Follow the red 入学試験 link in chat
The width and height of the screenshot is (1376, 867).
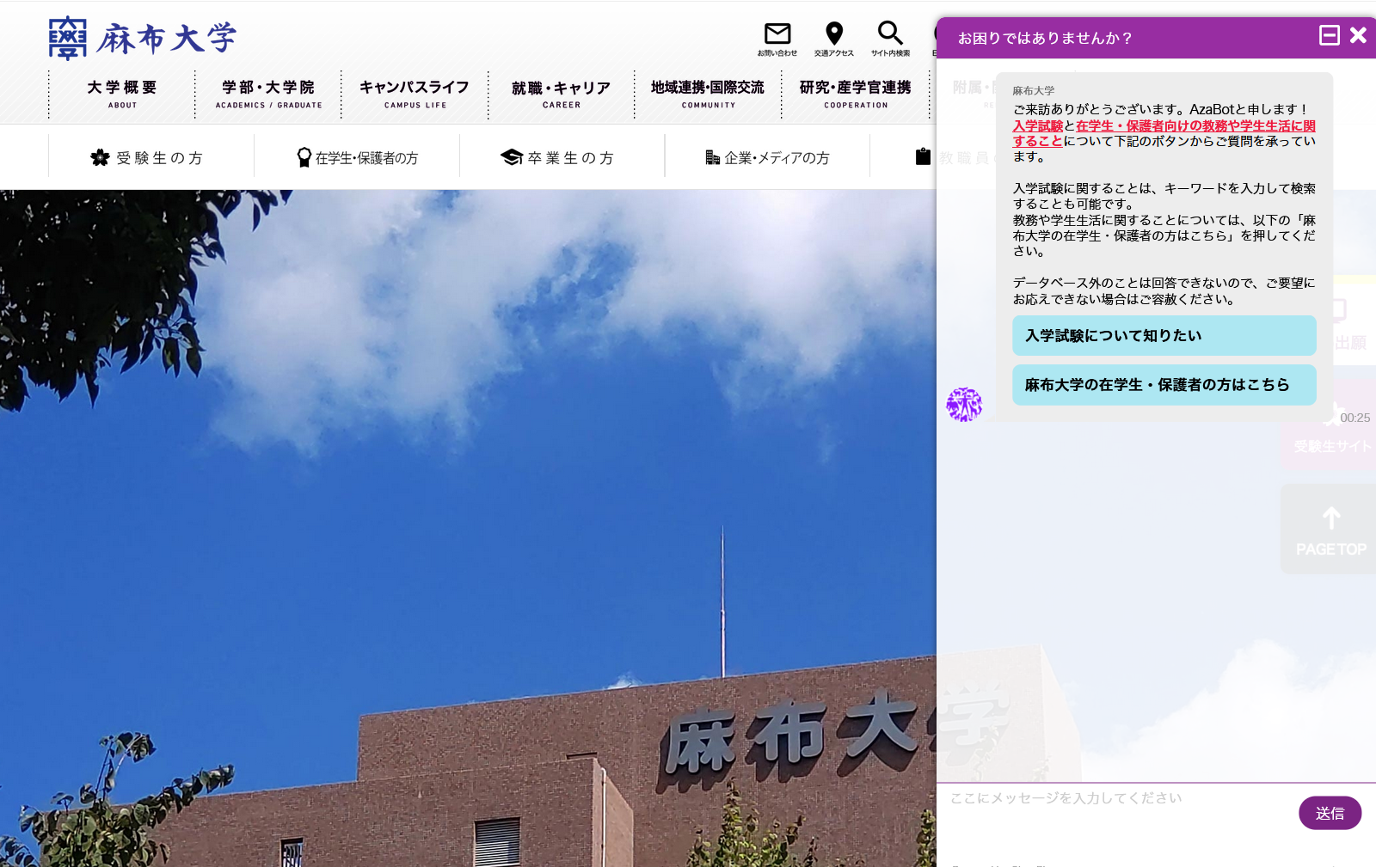1038,125
